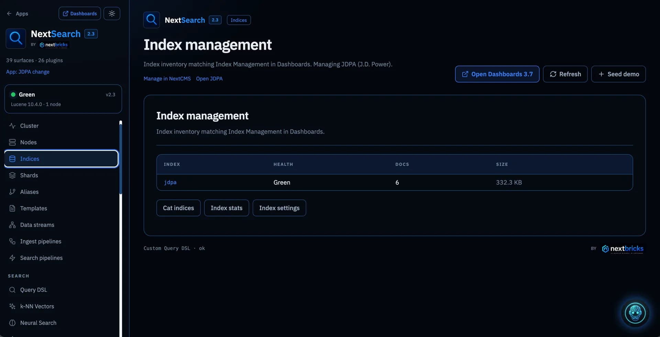Viewport: 660px width, 337px height.
Task: Click the Data streams network icon
Action: [x=12, y=225]
